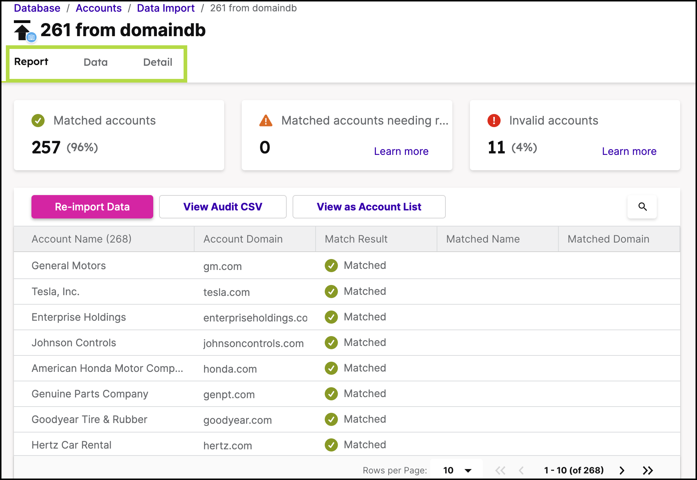697x480 pixels.
Task: Click matched check icon in Enterprise Holdings row
Action: pyautogui.click(x=331, y=317)
